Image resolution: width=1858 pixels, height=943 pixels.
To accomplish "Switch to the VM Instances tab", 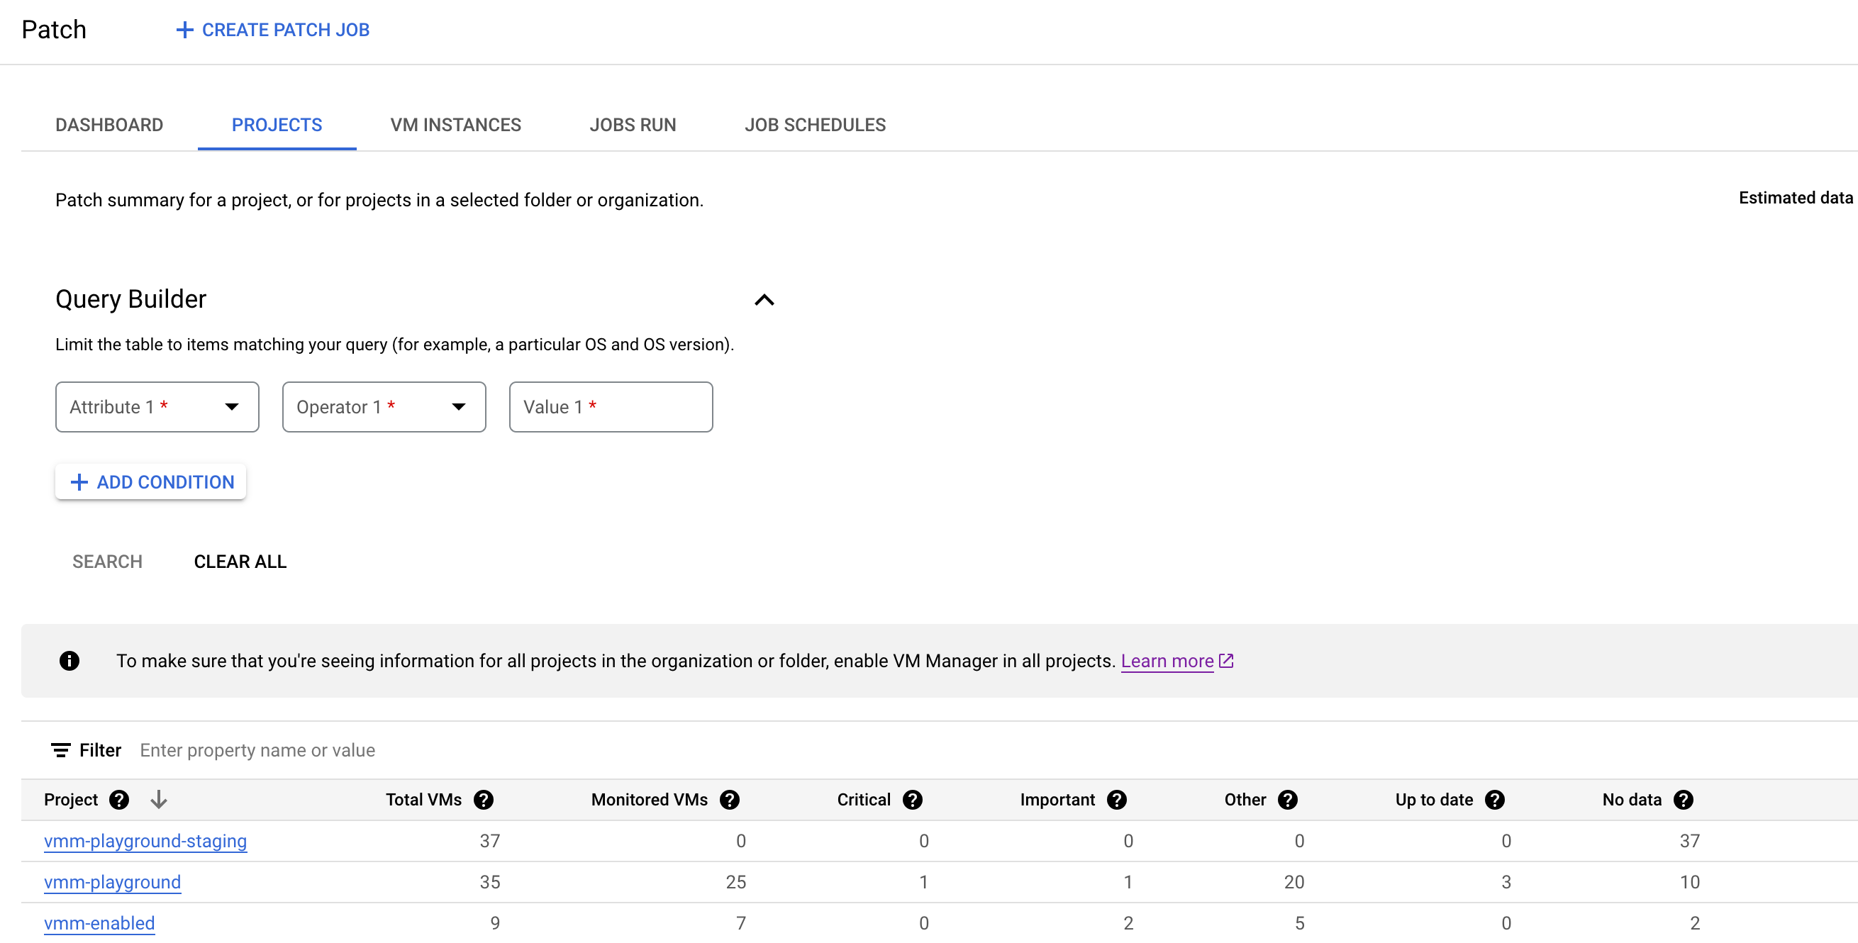I will coord(455,125).
